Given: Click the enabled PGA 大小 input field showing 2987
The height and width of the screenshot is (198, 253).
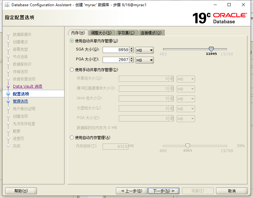Looking at the screenshot, I should [116, 60].
